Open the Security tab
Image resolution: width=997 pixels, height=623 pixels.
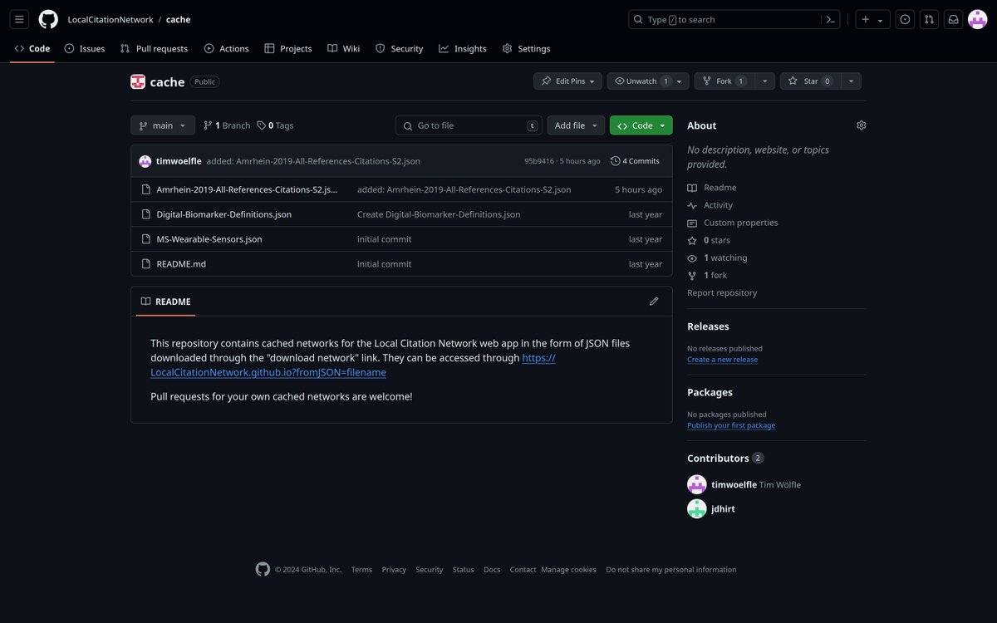coord(399,48)
